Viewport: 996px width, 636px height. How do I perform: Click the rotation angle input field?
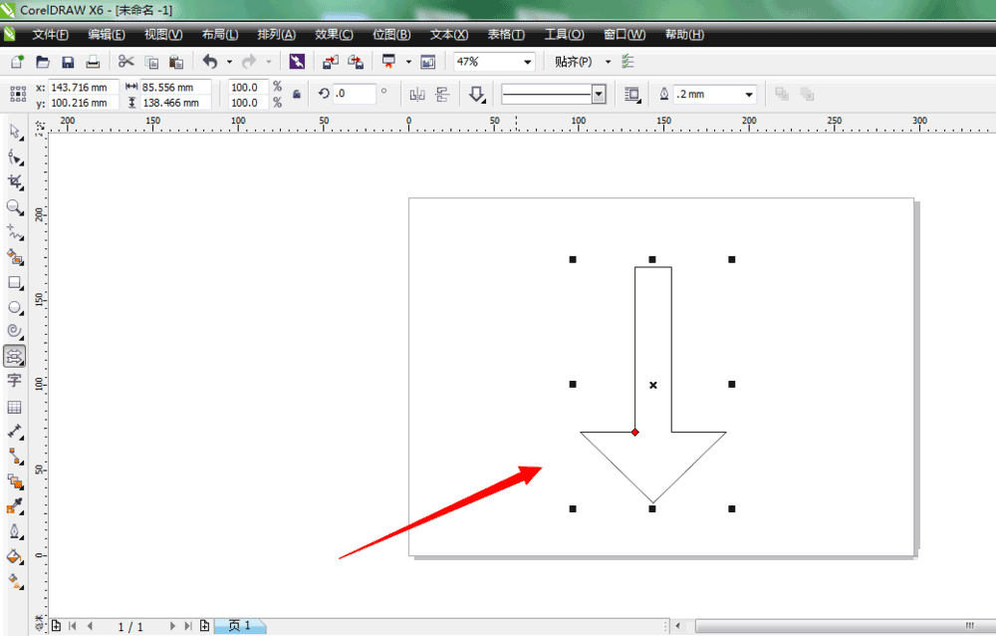coord(355,94)
